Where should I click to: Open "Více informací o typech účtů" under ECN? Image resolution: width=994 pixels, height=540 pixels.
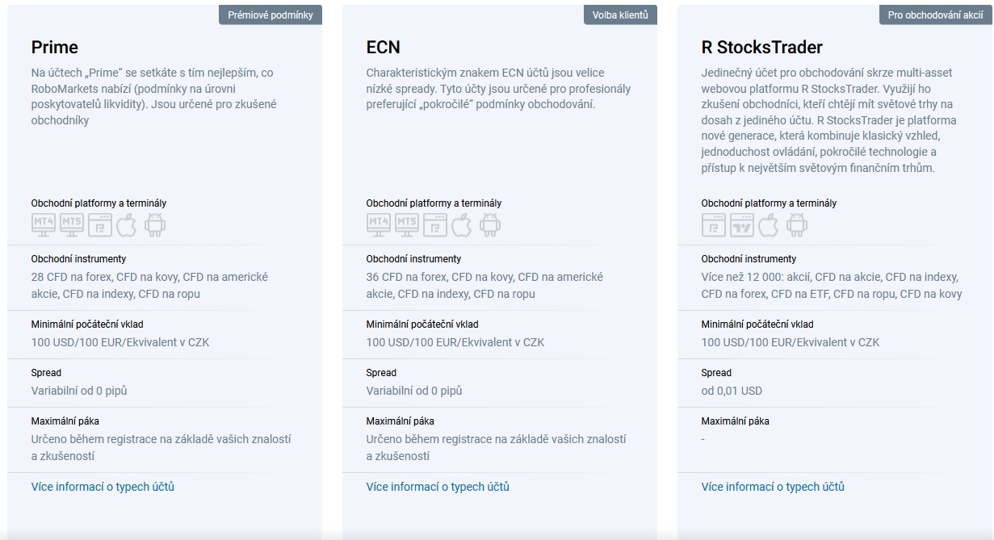tap(438, 487)
